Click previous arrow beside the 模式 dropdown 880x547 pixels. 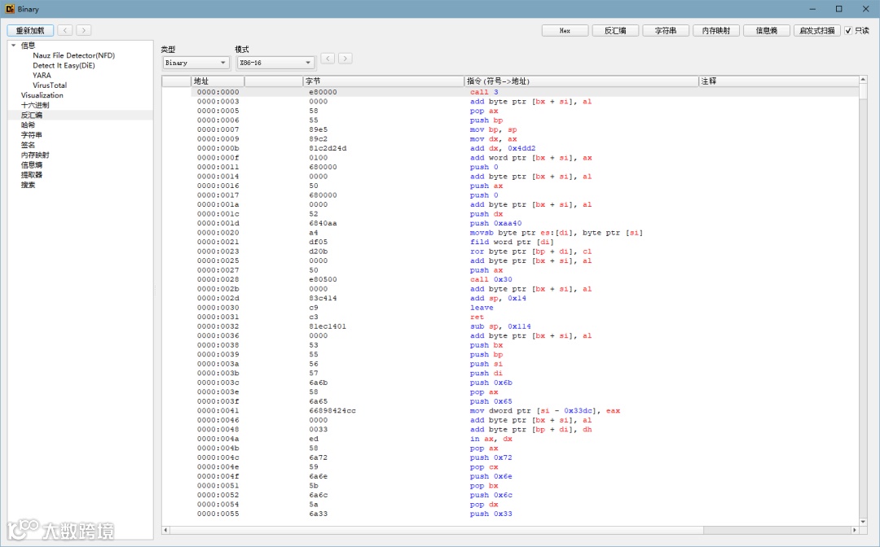tap(328, 58)
